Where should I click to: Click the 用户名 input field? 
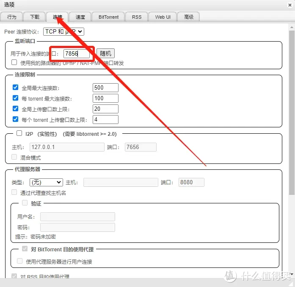[77, 217]
